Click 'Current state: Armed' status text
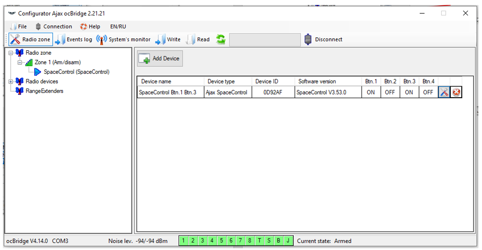This screenshot has width=482, height=250. pyautogui.click(x=324, y=241)
